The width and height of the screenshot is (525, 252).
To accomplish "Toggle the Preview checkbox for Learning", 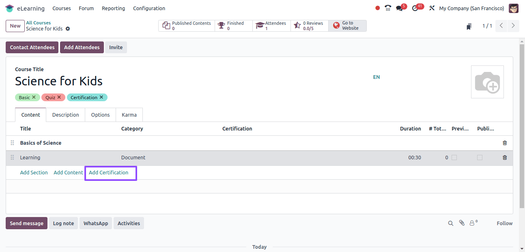I will pos(454,158).
